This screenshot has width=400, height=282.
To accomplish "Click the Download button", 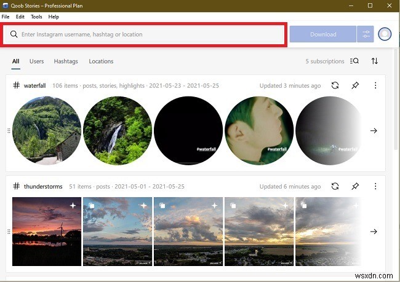I will pyautogui.click(x=323, y=34).
